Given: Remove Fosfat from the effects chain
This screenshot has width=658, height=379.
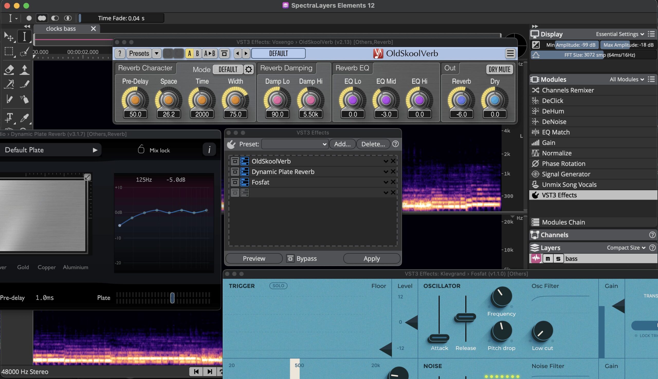Looking at the screenshot, I should point(393,182).
